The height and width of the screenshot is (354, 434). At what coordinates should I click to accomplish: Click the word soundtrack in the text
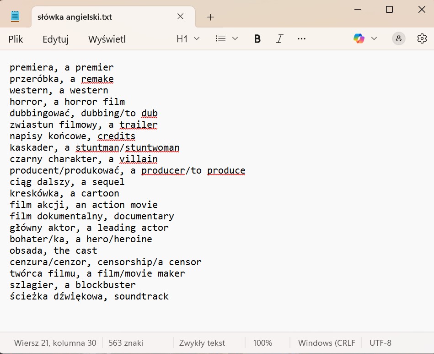pyautogui.click(x=141, y=296)
